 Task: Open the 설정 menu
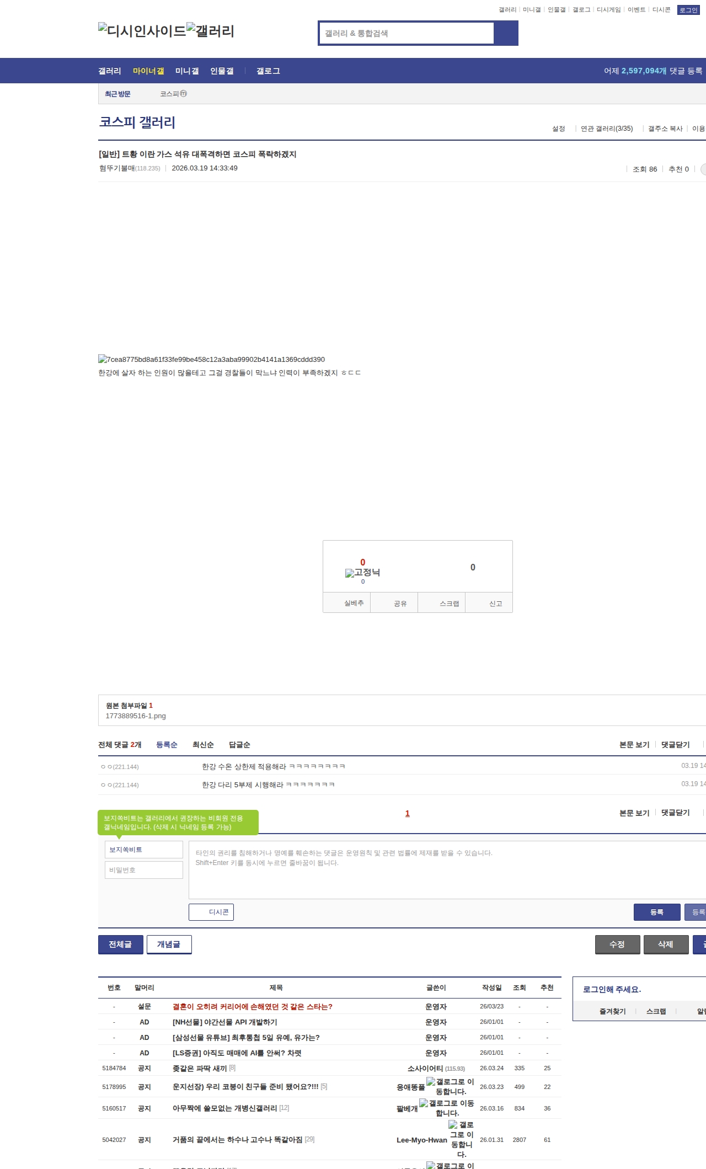click(559, 129)
